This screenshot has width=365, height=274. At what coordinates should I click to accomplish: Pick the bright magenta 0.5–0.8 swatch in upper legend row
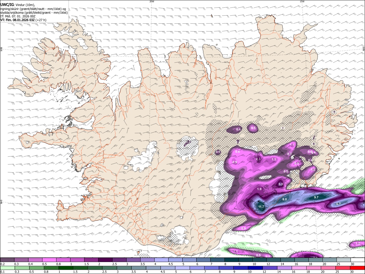(49, 260)
